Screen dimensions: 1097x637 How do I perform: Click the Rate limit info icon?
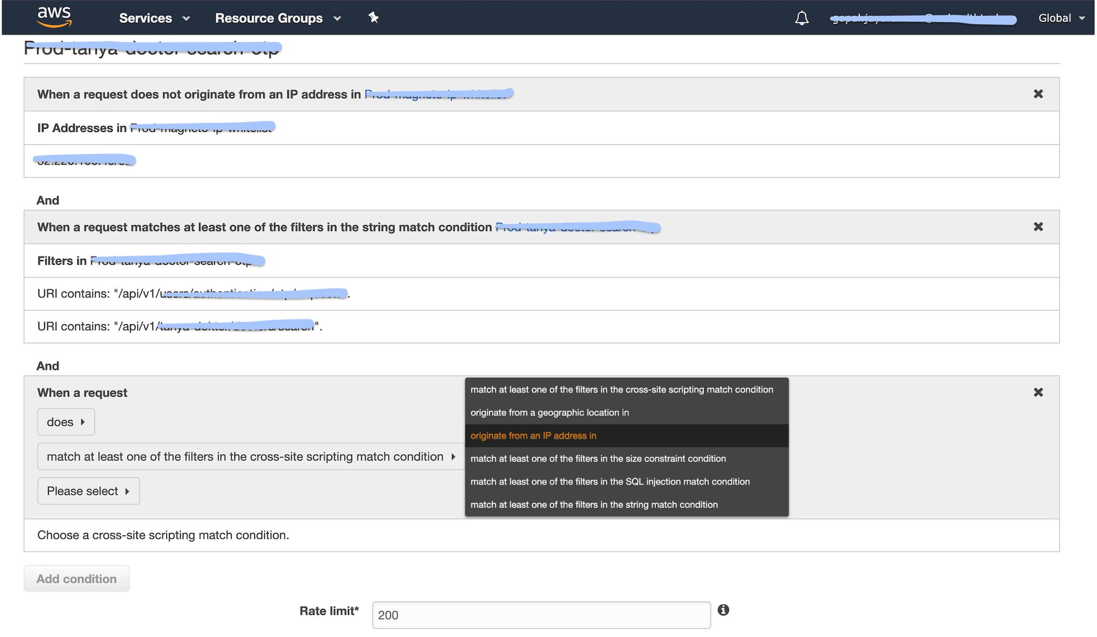(x=723, y=610)
